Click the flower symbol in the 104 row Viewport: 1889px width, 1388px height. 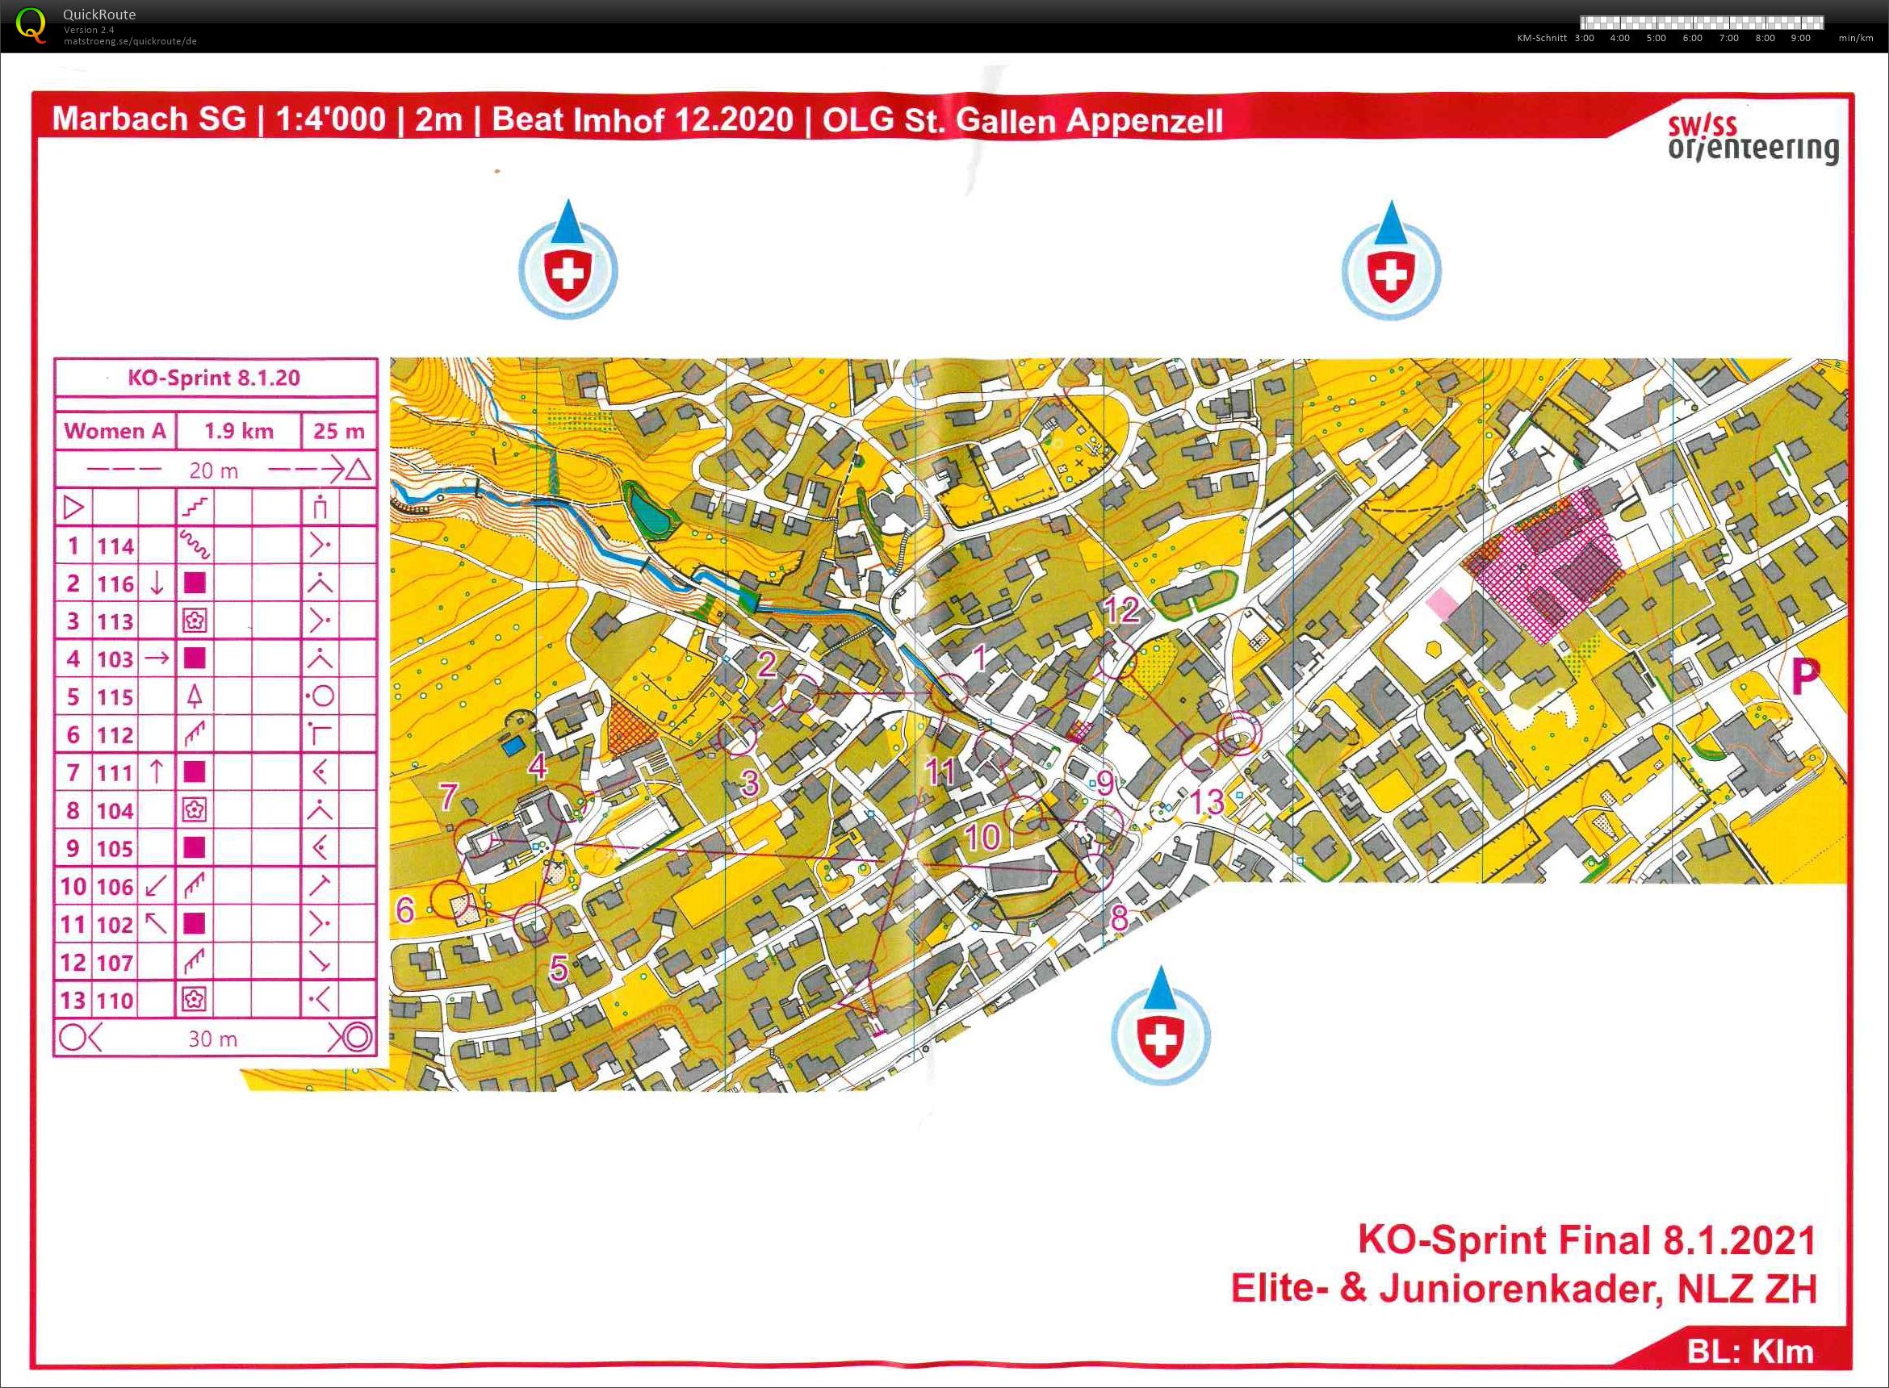pyautogui.click(x=195, y=810)
